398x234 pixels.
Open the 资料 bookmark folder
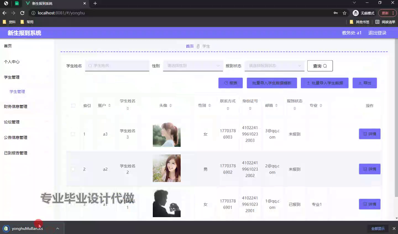(9, 22)
